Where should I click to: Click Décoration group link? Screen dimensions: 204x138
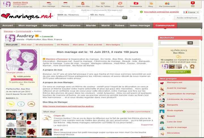click(173, 133)
